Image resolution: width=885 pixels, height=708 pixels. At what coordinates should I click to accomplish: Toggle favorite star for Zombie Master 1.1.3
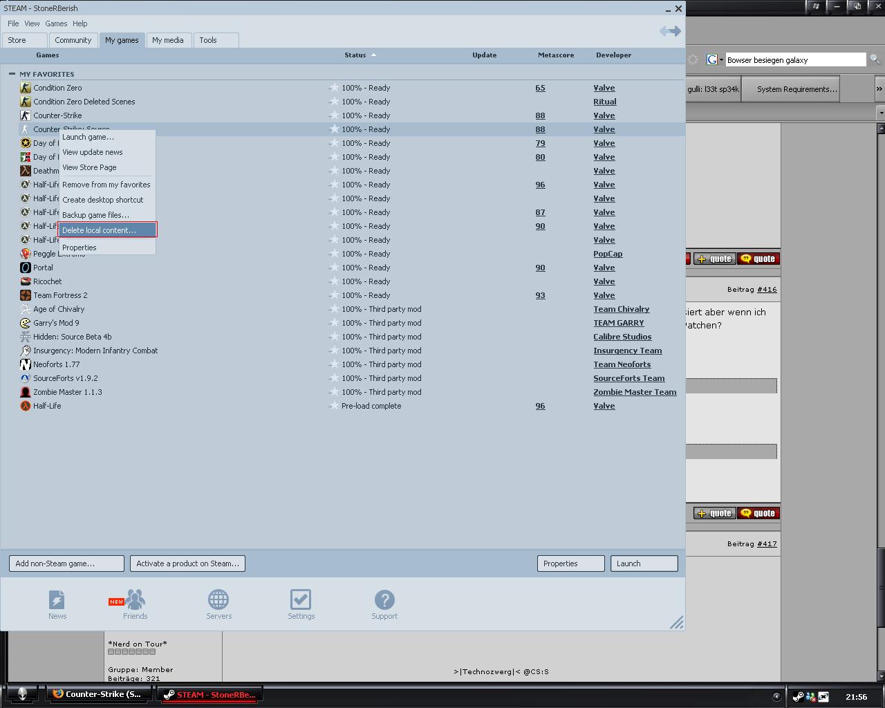click(x=334, y=392)
